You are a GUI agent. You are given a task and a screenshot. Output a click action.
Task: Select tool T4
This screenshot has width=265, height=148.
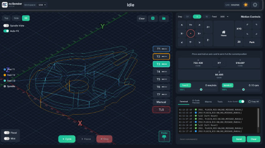pos(161,72)
